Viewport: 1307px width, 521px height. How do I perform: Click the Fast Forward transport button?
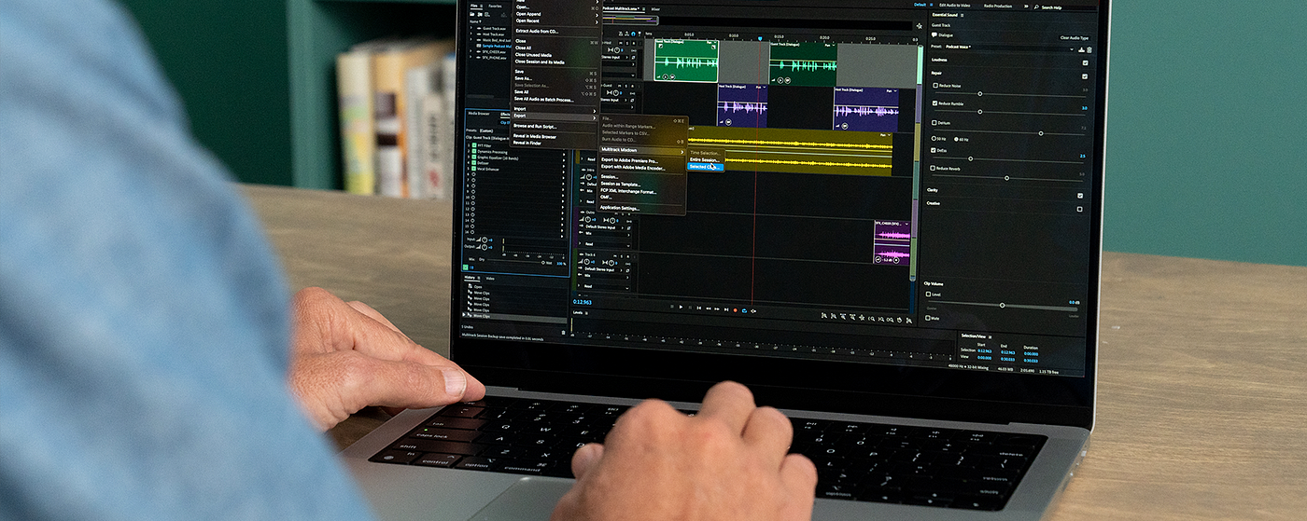pyautogui.click(x=717, y=308)
